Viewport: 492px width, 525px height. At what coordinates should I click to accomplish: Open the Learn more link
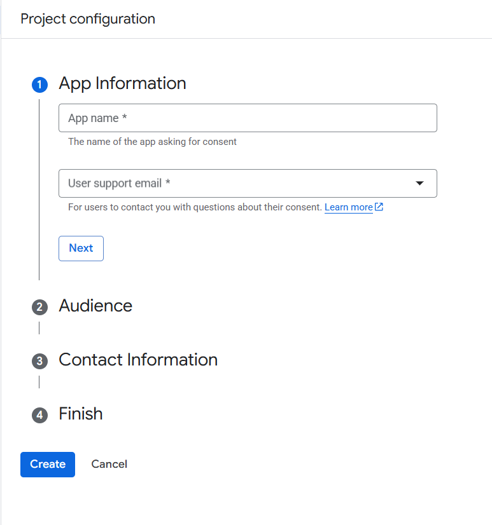(x=348, y=207)
